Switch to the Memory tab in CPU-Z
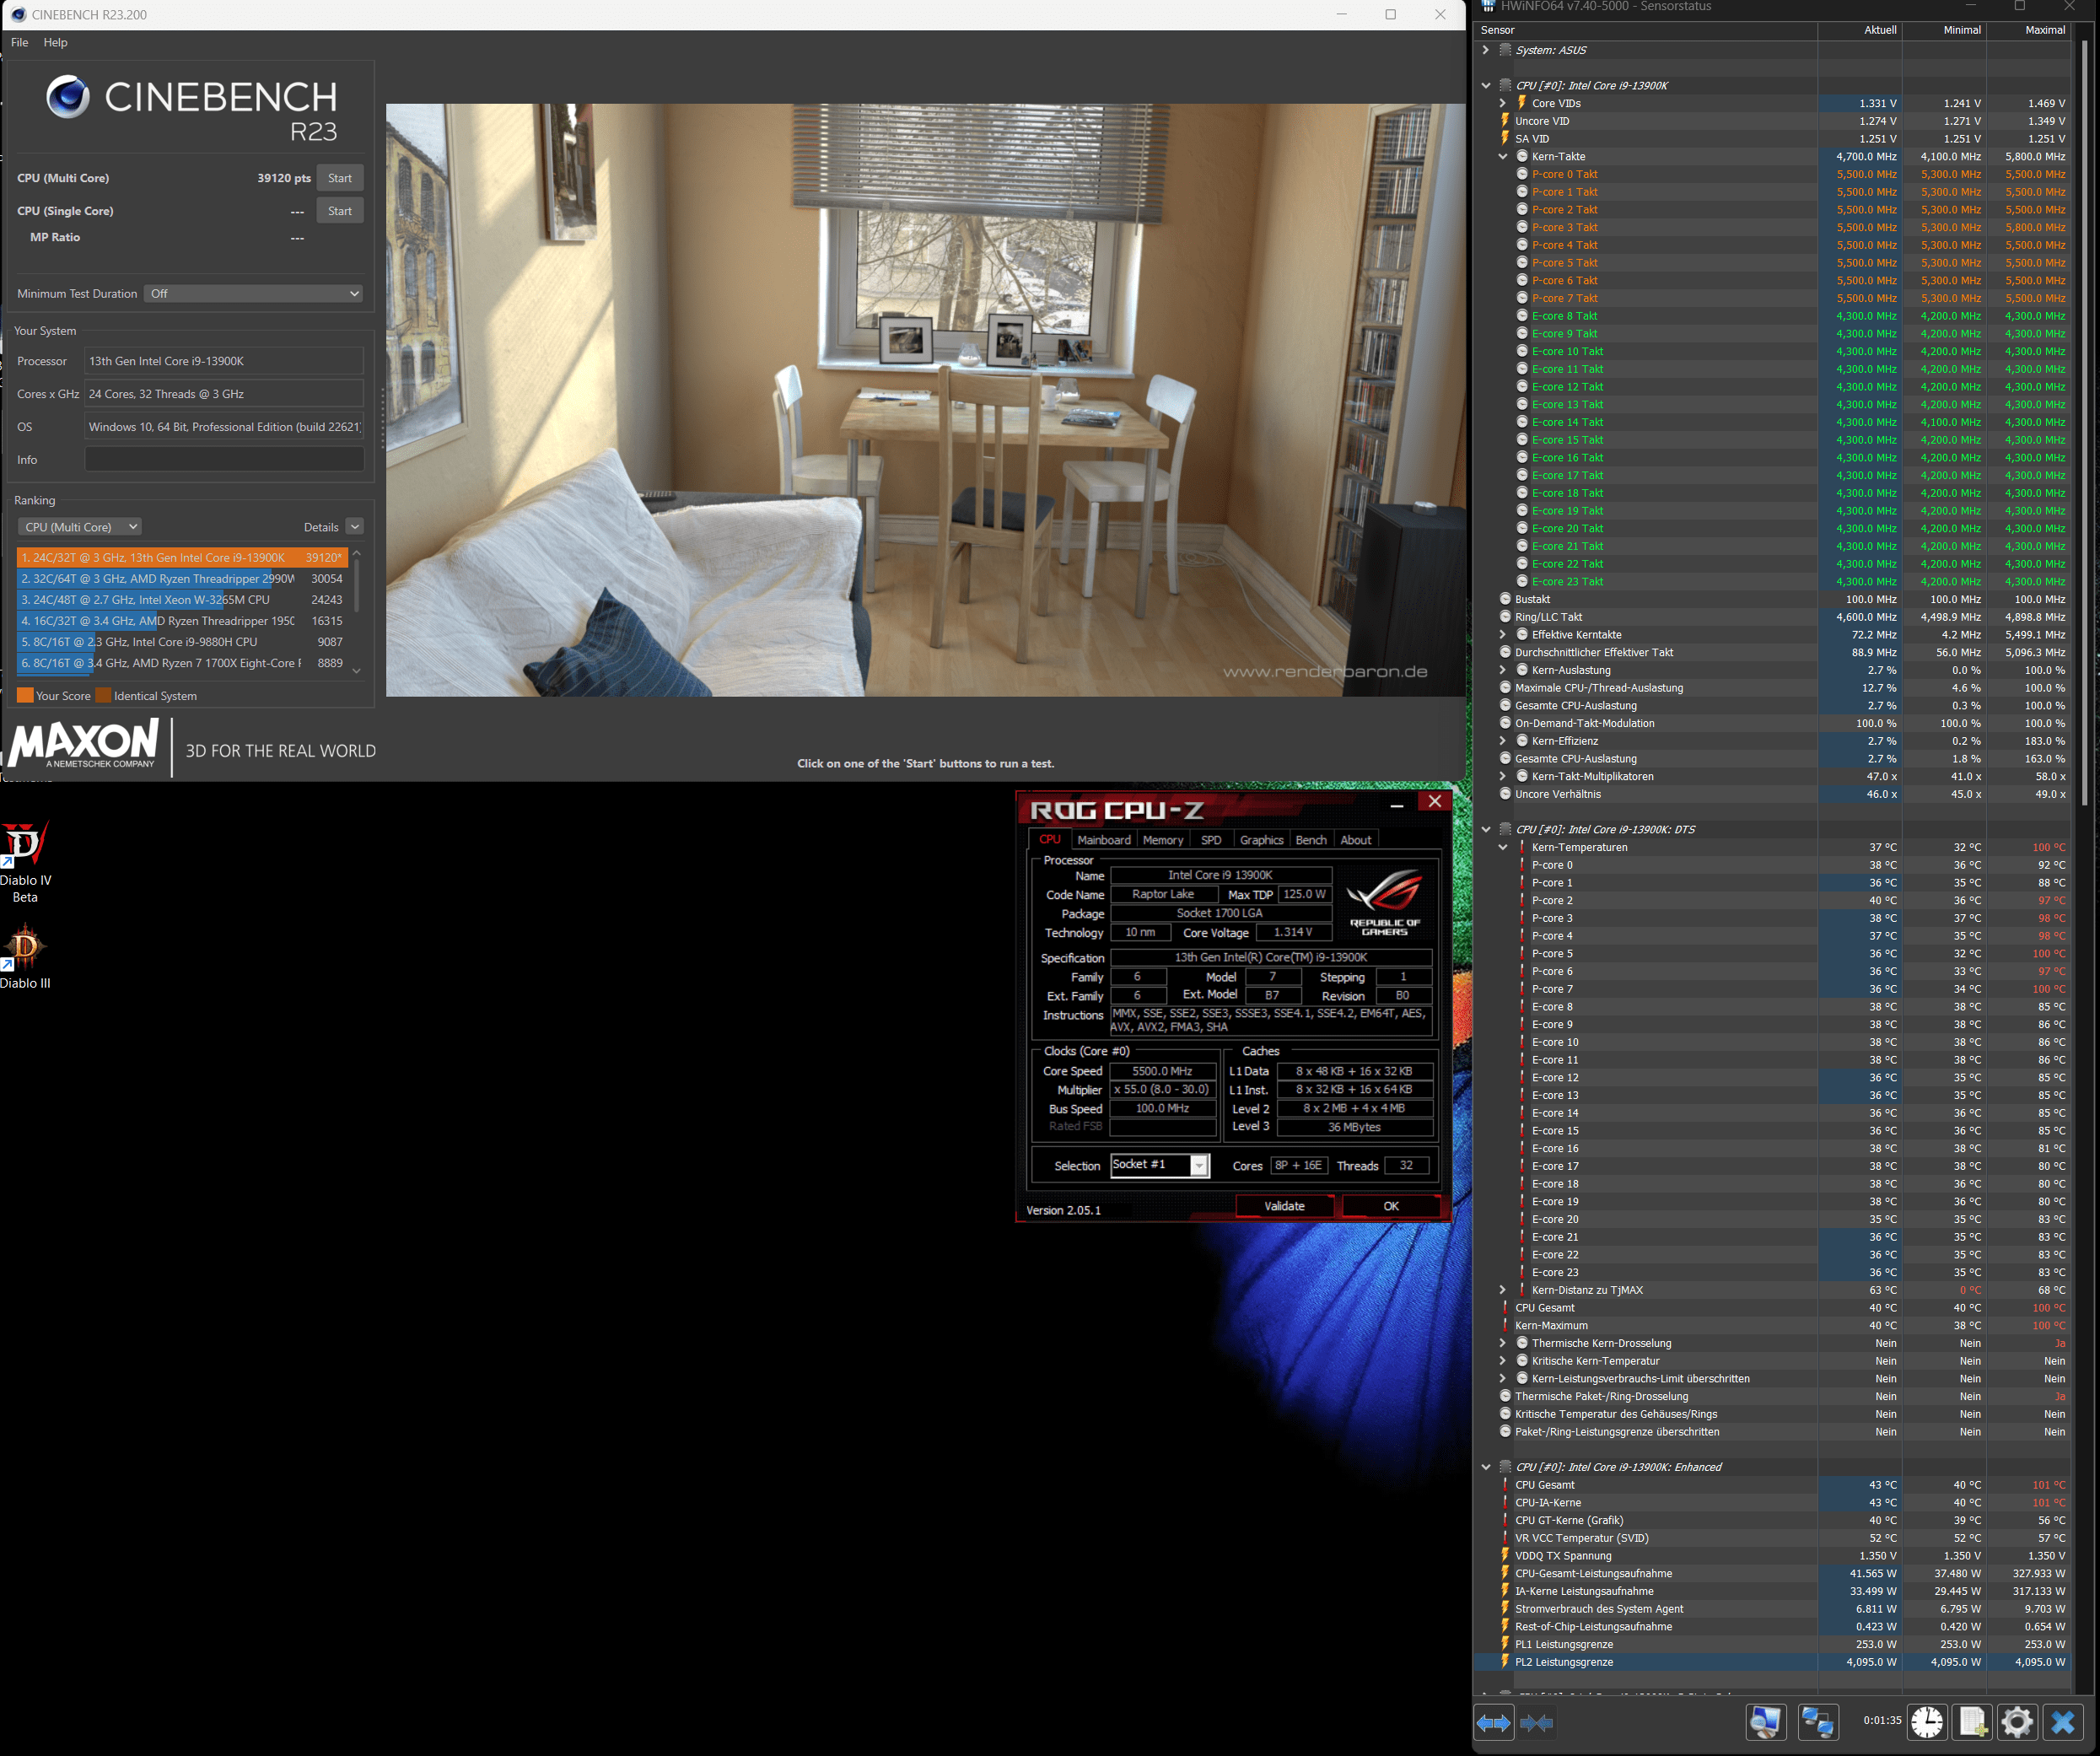 [x=1163, y=840]
